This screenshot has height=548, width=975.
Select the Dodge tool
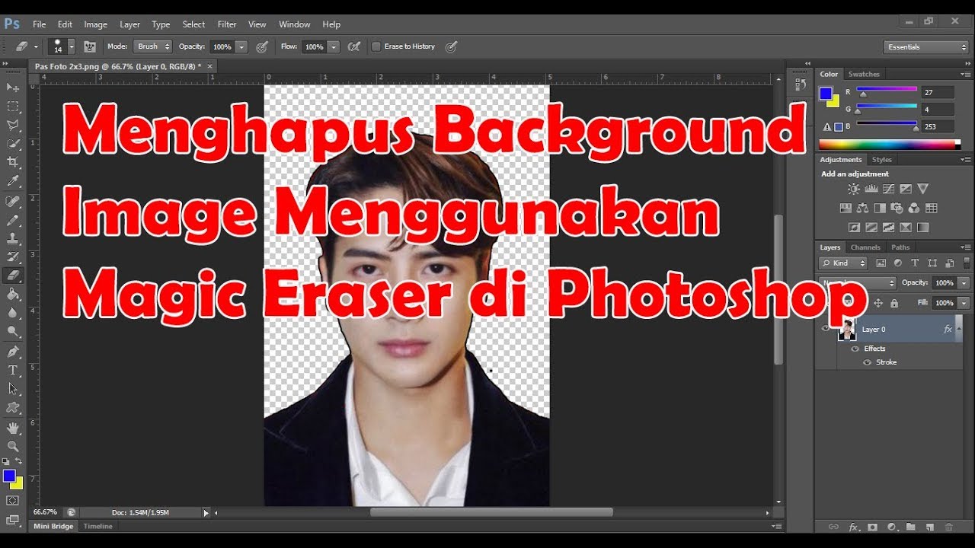pos(13,332)
